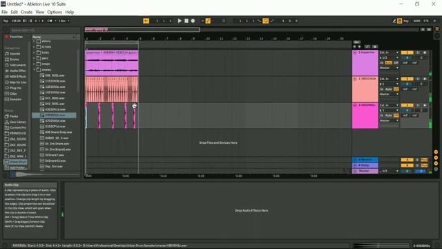Click the first track's volume field

[x=407, y=57]
